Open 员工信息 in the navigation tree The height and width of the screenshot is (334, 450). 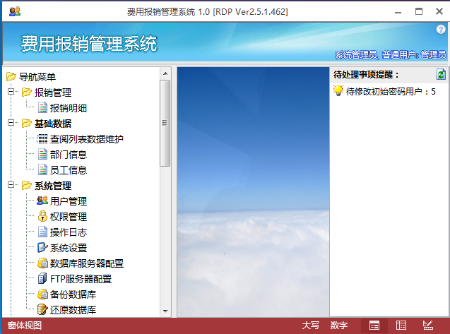tap(69, 170)
